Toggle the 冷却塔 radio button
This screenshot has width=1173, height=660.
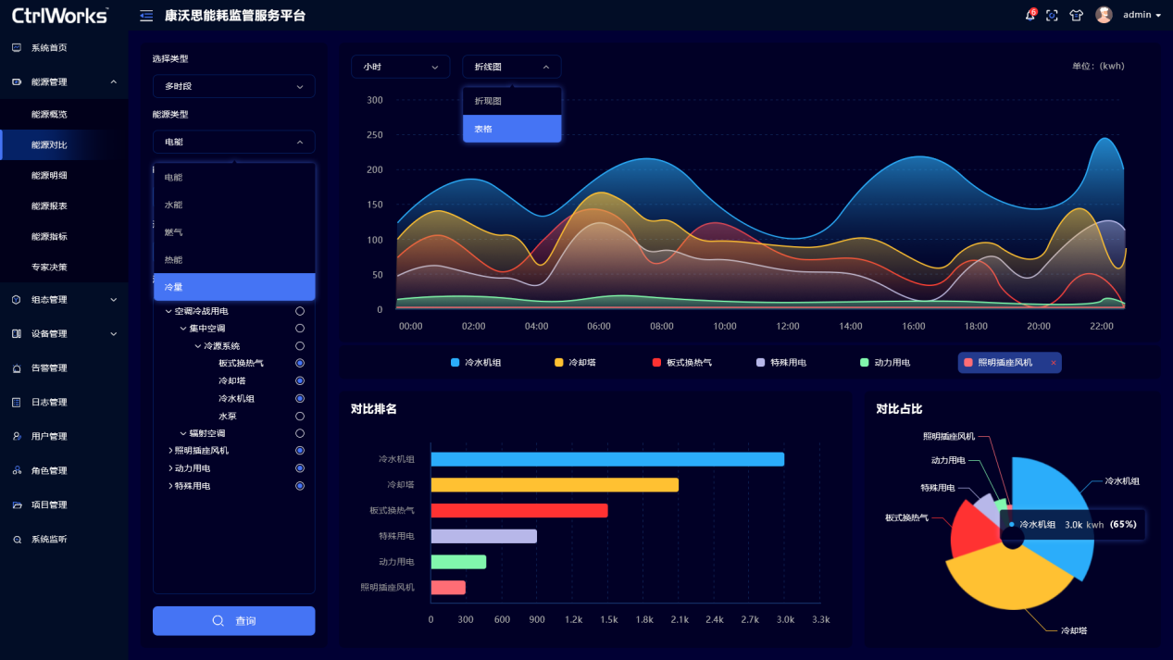pyautogui.click(x=300, y=380)
